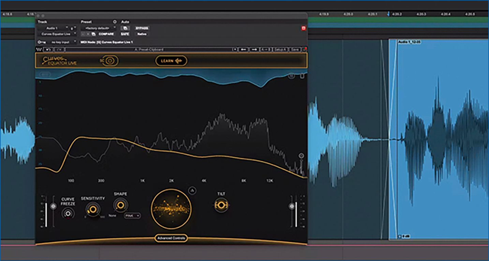Toggle the plugin BYPASS button

(x=142, y=28)
